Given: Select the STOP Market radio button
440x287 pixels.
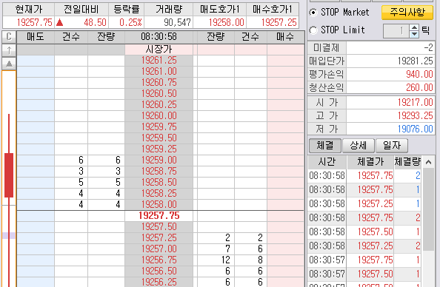Looking at the screenshot, I should 313,13.
